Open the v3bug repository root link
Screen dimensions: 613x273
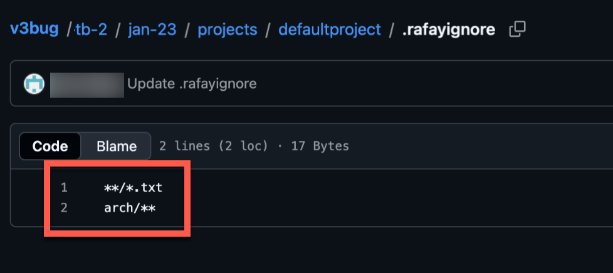(35, 29)
